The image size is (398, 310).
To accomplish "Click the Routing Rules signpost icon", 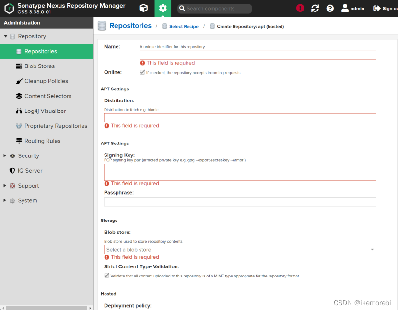I will (x=19, y=141).
